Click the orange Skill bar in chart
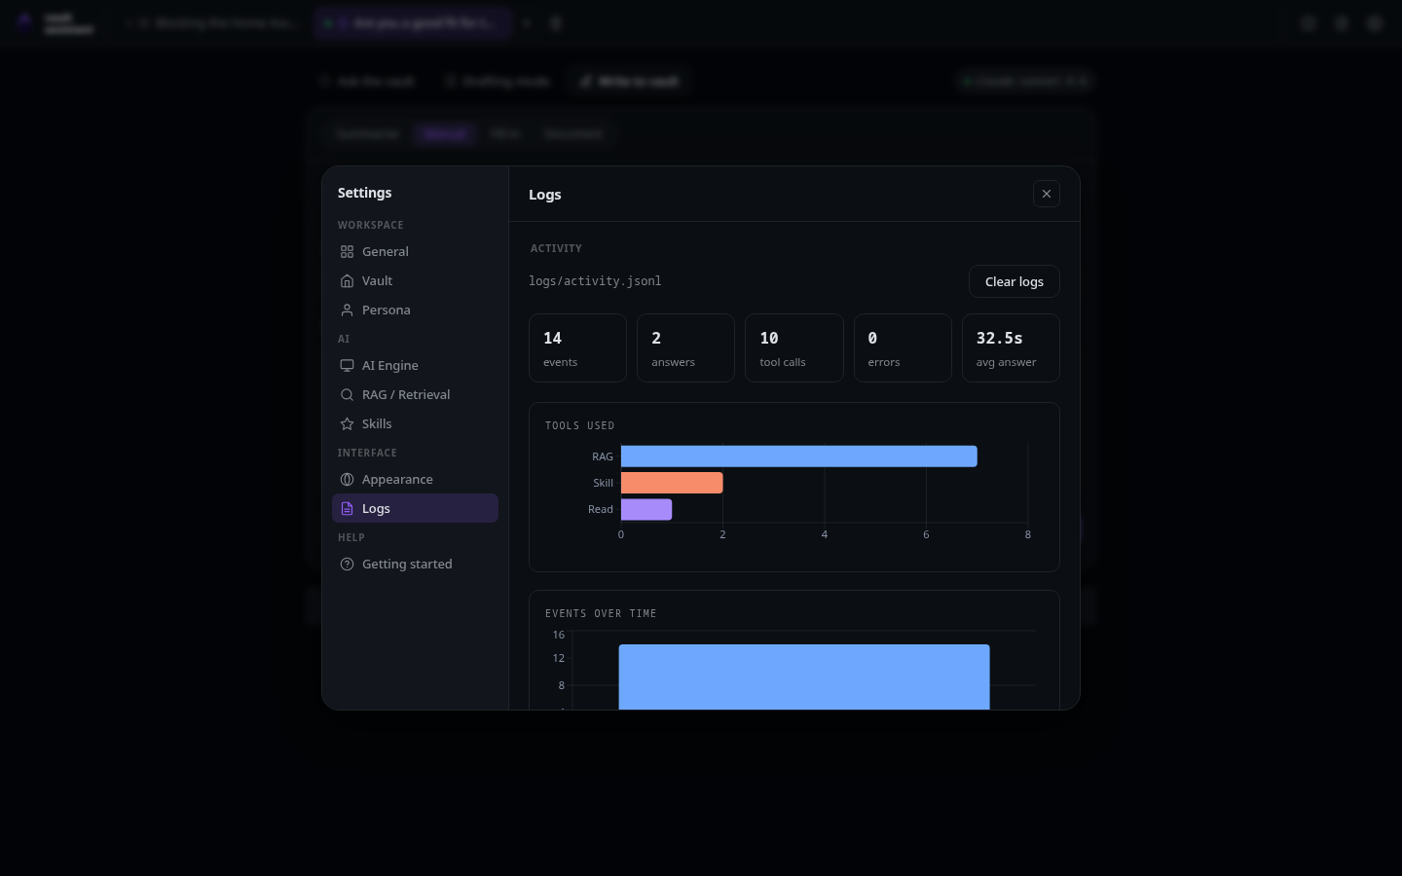Viewport: 1402px width, 876px height. 672,483
